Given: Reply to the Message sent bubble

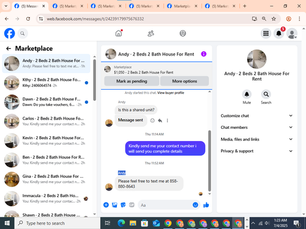Looking at the screenshot, I should coord(160,120).
